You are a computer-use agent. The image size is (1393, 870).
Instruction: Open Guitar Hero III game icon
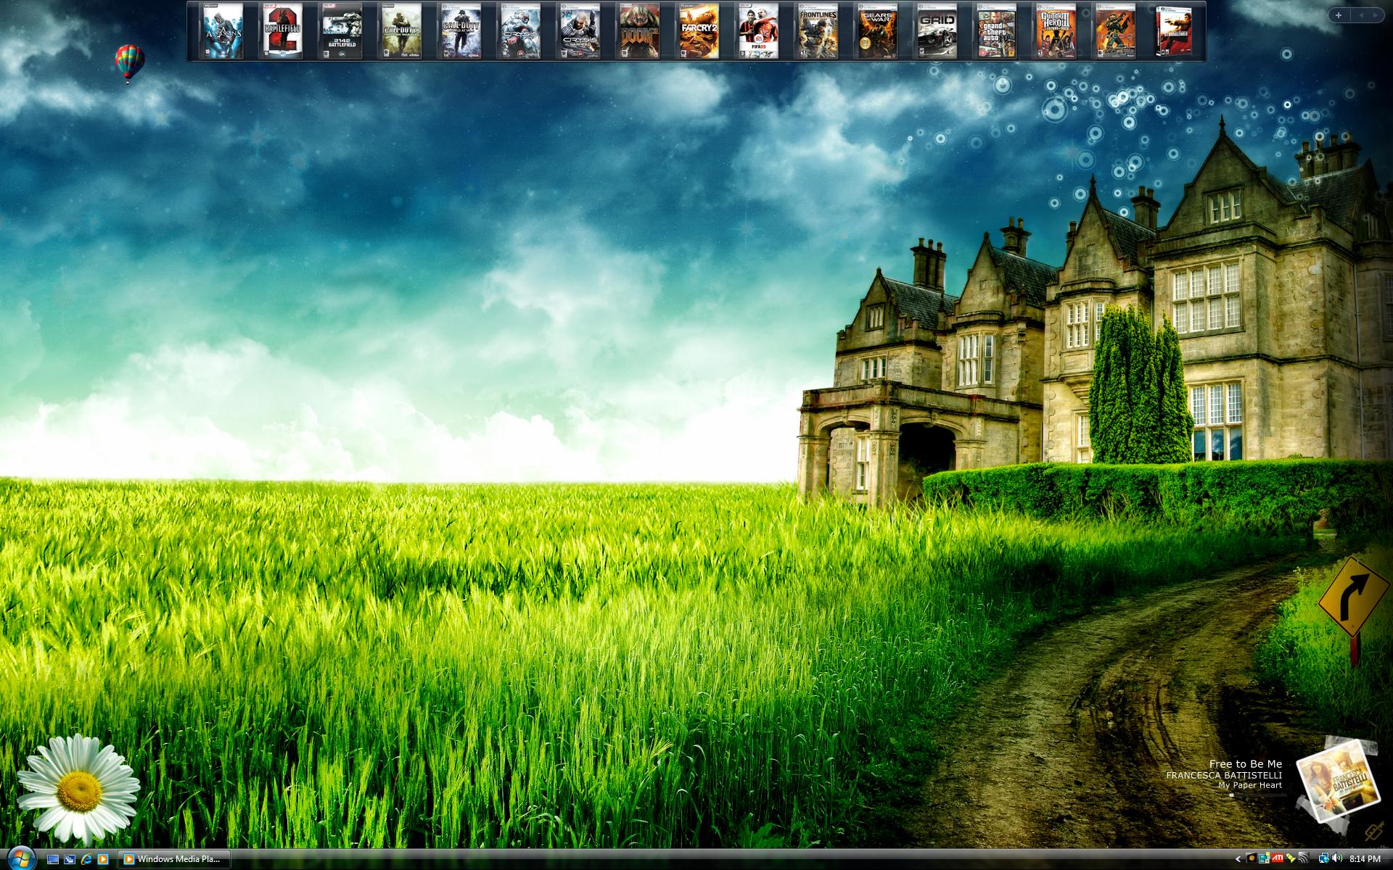click(1056, 30)
